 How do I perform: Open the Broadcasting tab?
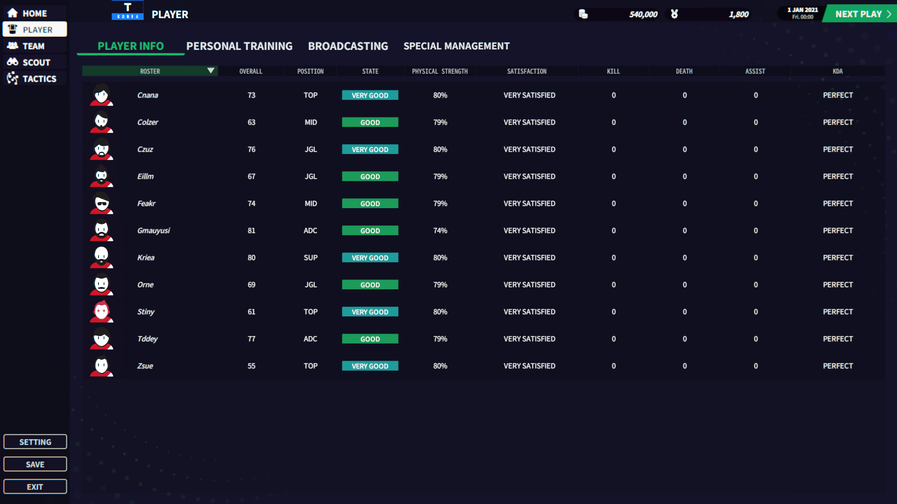(348, 46)
